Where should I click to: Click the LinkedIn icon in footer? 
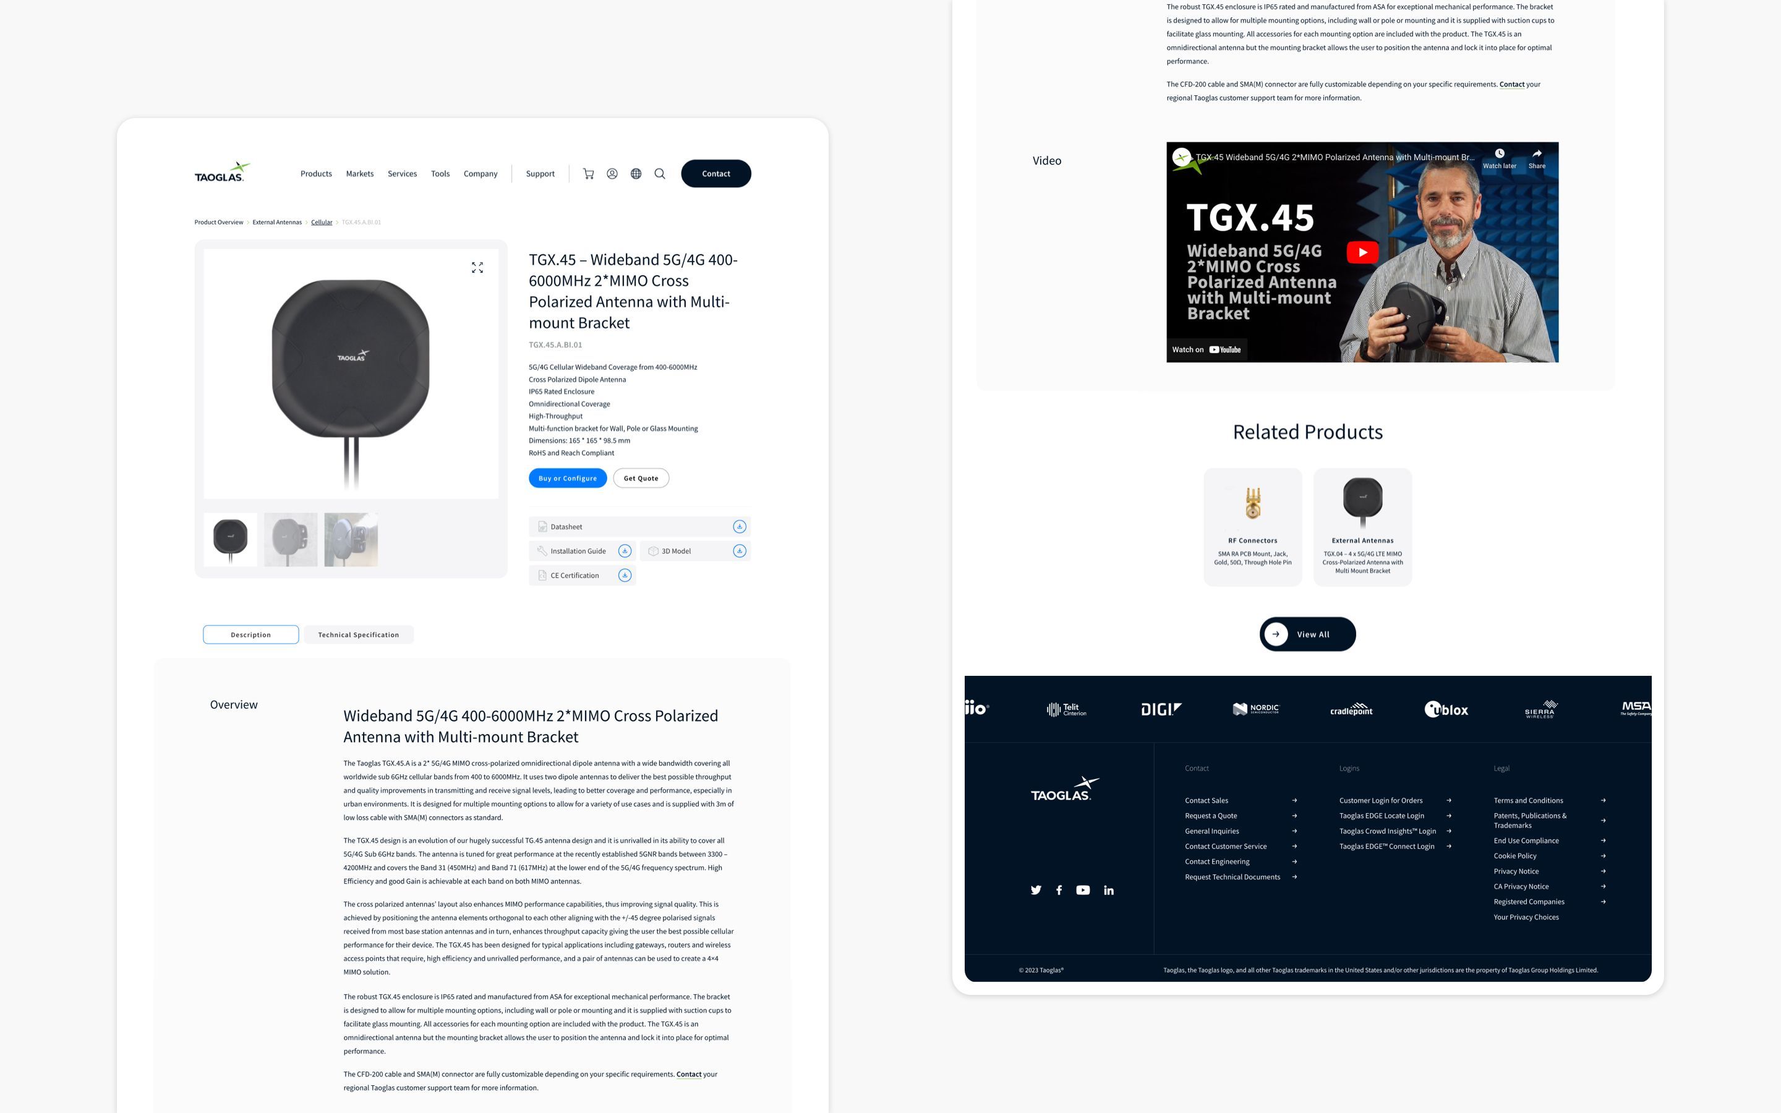(1106, 890)
